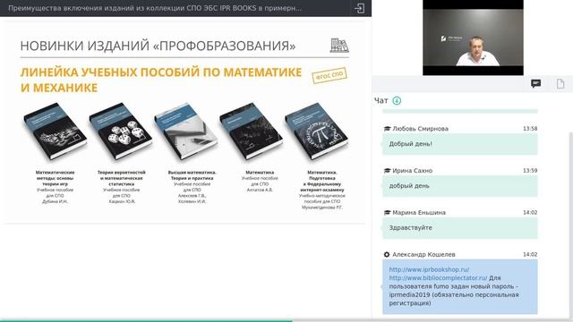Click the chat panel vertical scrollbar
The width and height of the screenshot is (573, 322).
point(571,225)
